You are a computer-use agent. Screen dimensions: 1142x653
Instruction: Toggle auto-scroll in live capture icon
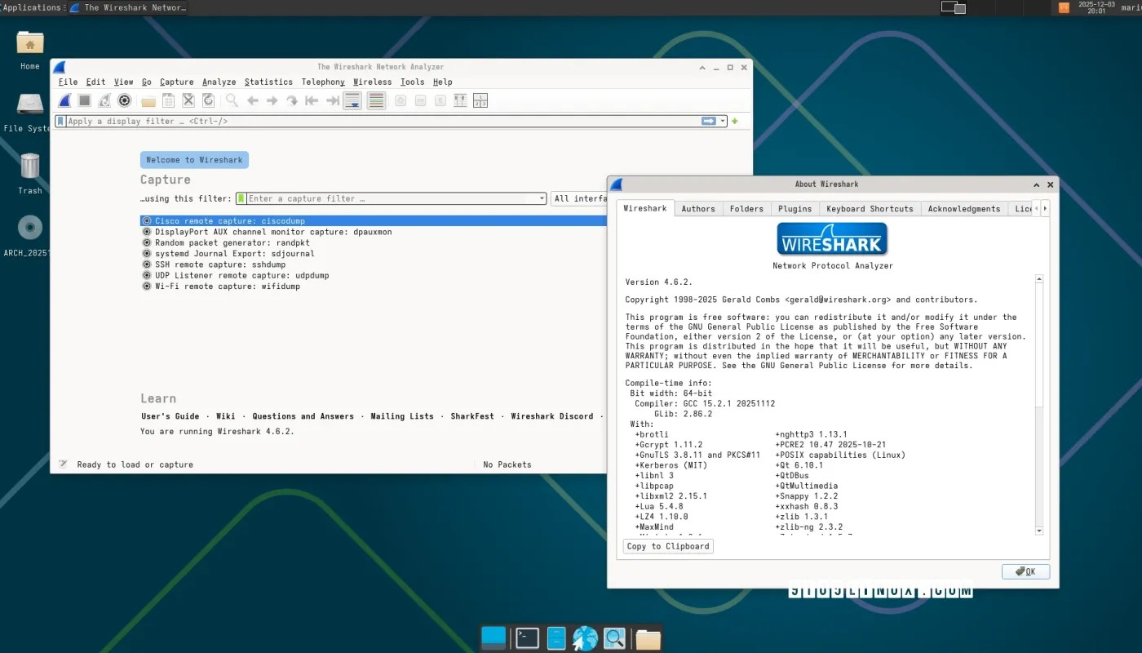pos(352,100)
